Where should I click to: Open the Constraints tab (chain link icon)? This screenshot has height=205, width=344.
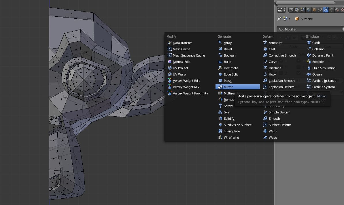(x=320, y=9)
